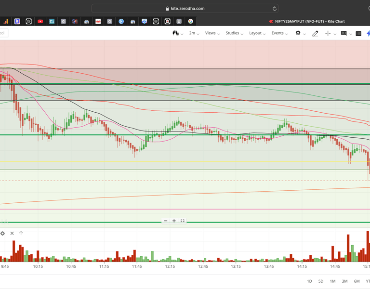Open the chart settings gear in toolbar
Image resolution: width=370 pixels, height=289 pixels.
pos(298,33)
